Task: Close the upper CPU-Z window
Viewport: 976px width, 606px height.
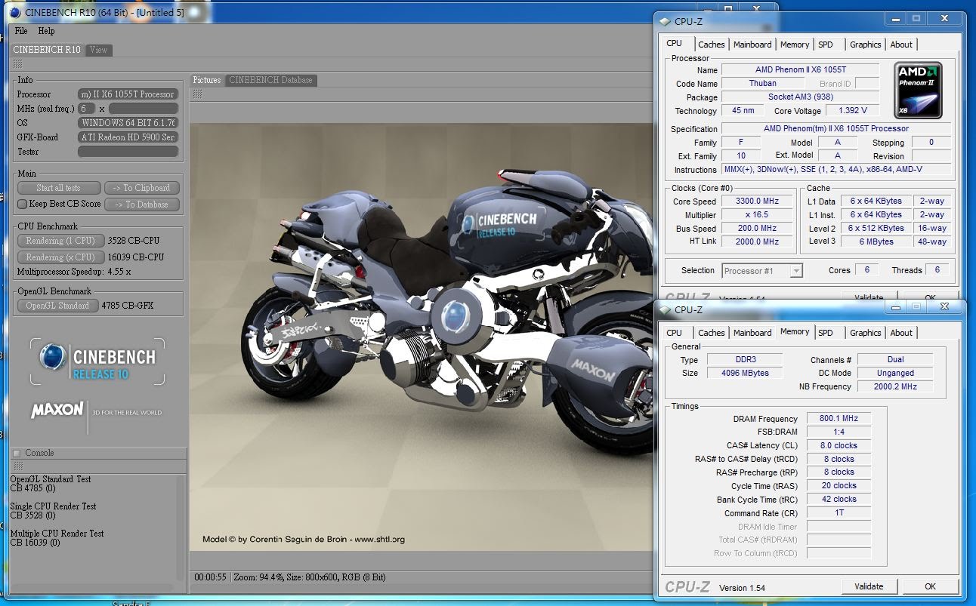Action: [944, 18]
